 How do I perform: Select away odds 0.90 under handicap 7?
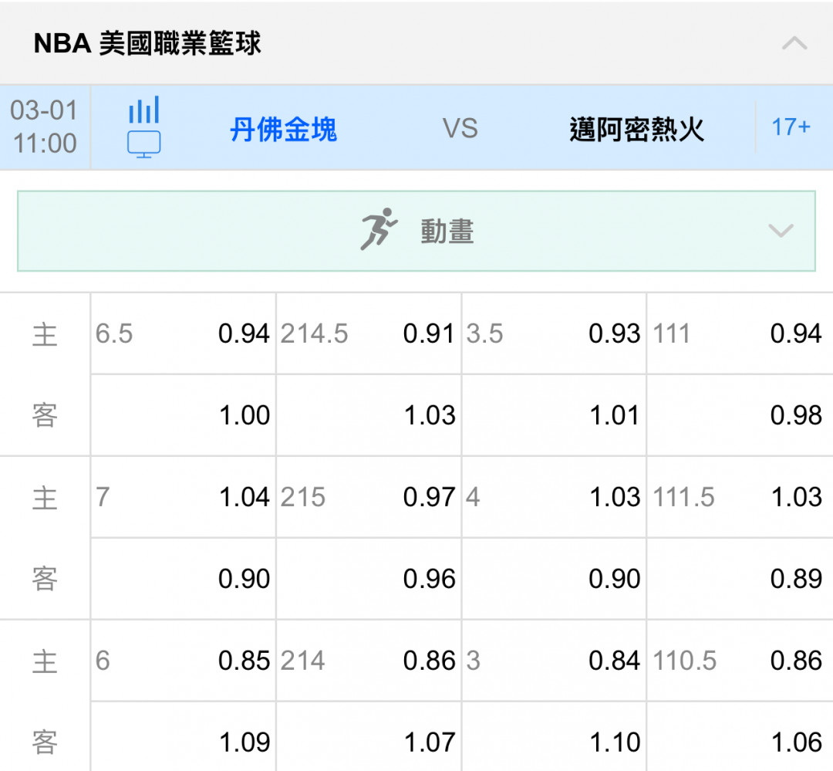click(x=184, y=579)
